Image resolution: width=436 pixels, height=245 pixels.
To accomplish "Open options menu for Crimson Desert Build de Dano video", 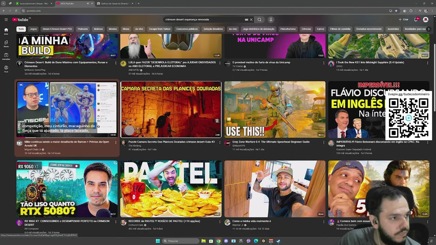I will (x=116, y=63).
